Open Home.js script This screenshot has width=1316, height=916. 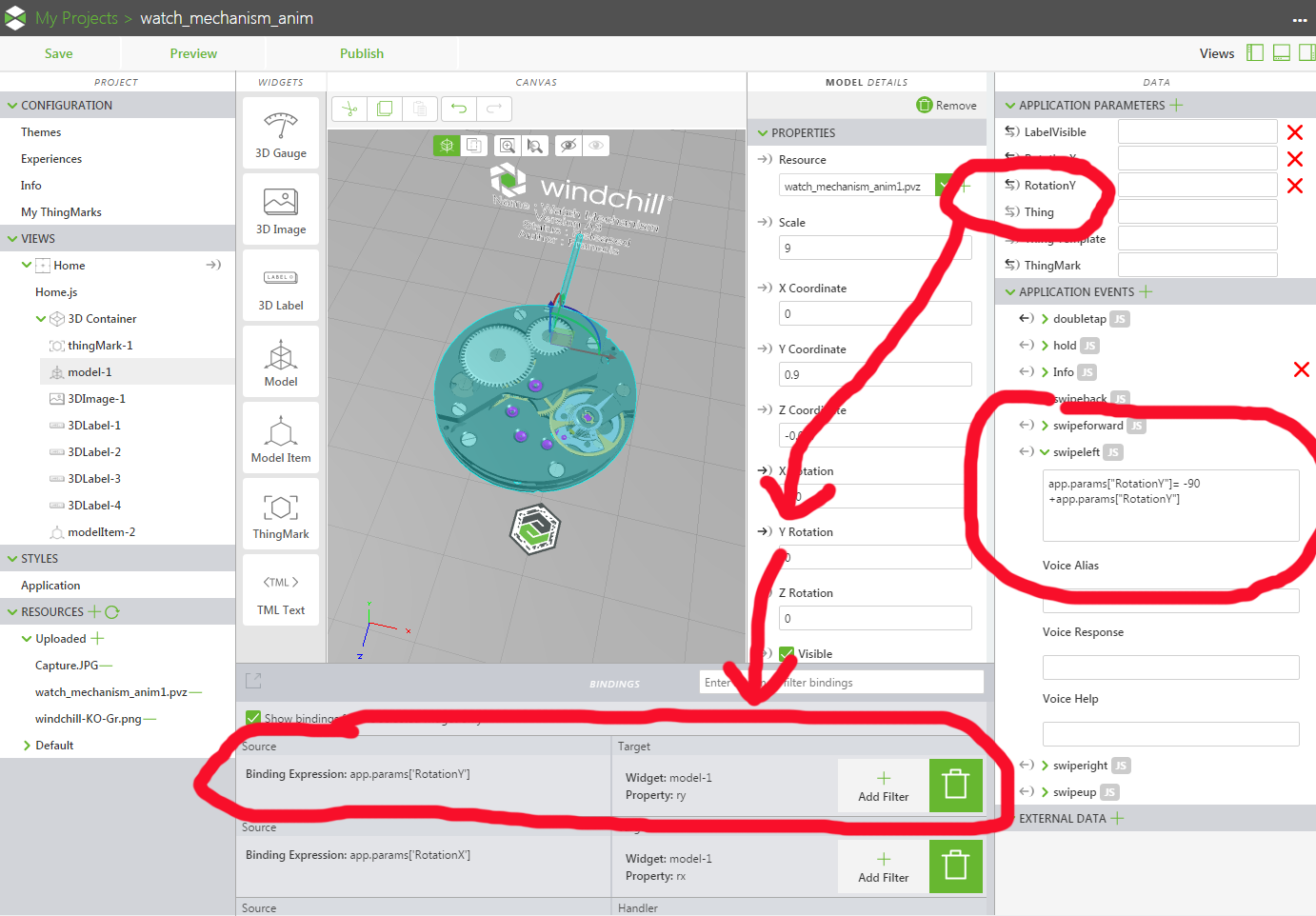56,292
